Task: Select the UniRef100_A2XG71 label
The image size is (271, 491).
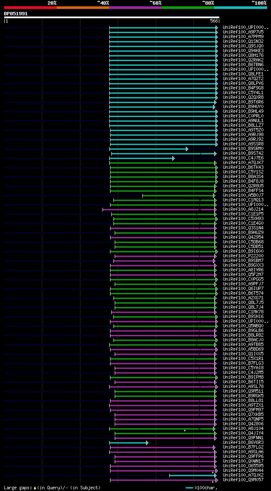Action: 243,298
